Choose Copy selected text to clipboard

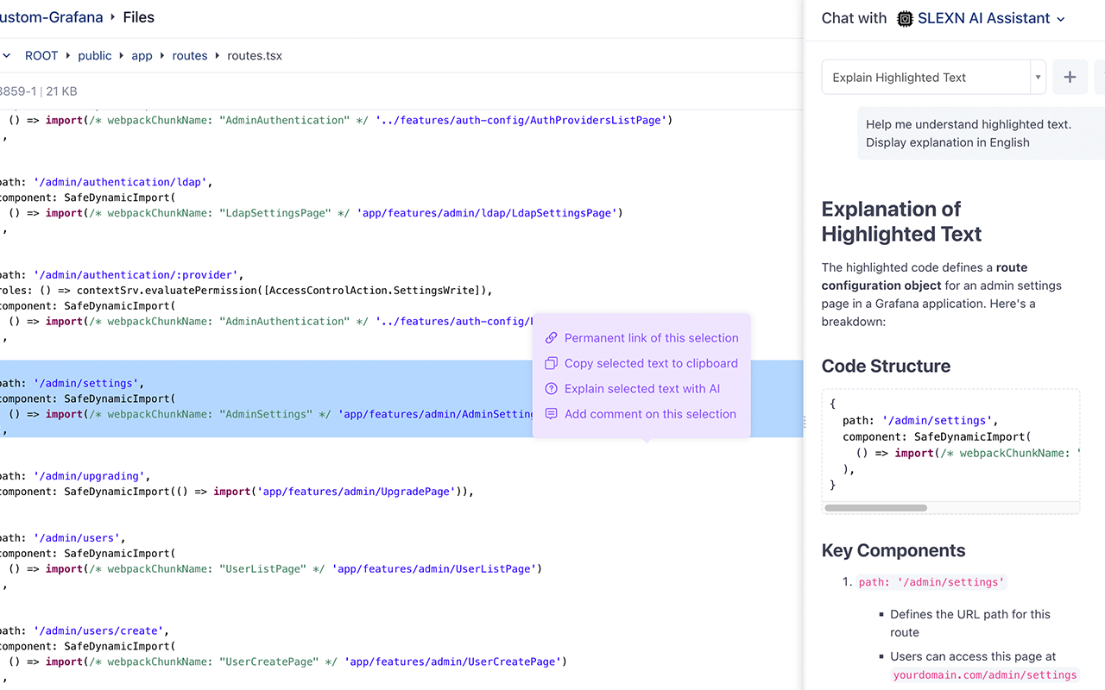point(651,363)
